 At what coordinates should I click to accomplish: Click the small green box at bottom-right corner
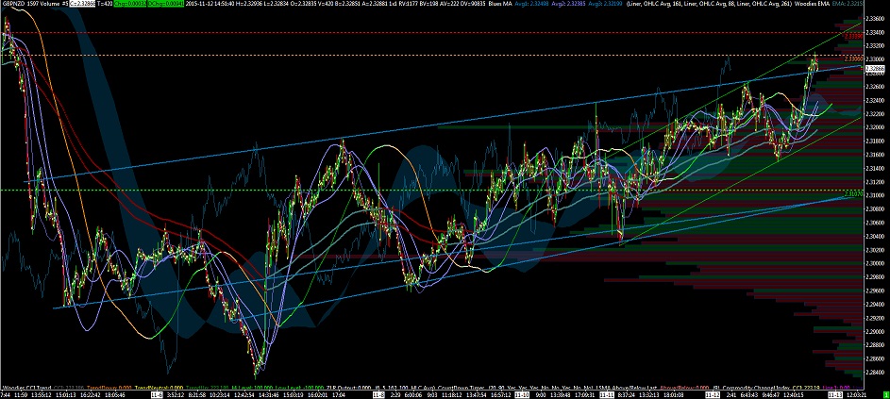coord(884,395)
